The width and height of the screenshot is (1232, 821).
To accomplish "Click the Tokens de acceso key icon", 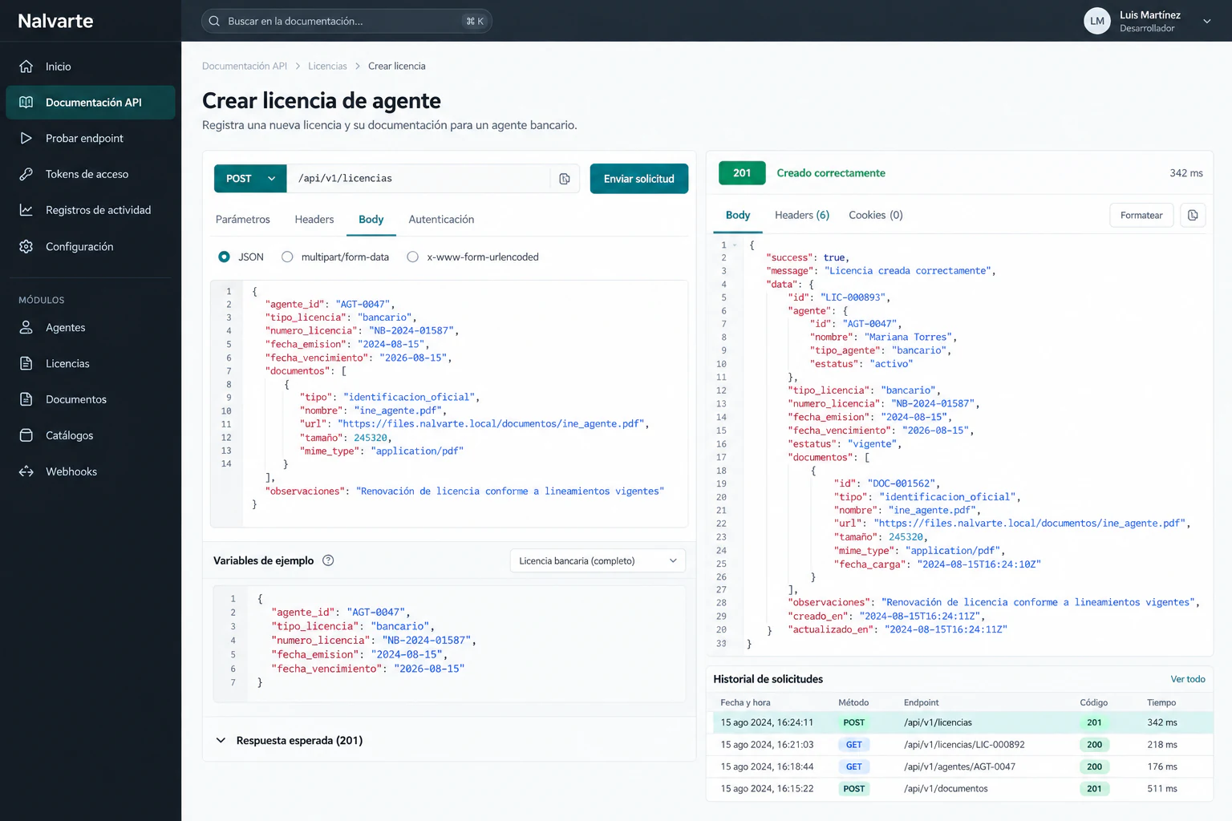I will click(x=26, y=174).
